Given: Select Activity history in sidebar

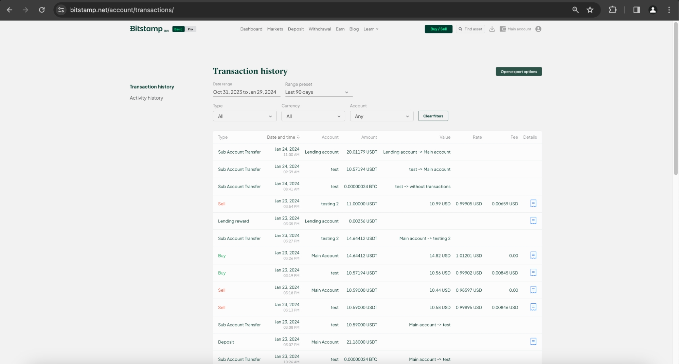Looking at the screenshot, I should pos(146,98).
